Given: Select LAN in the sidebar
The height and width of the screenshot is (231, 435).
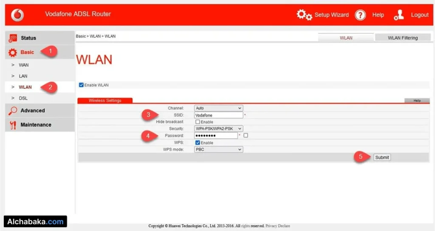Looking at the screenshot, I should pyautogui.click(x=23, y=76).
